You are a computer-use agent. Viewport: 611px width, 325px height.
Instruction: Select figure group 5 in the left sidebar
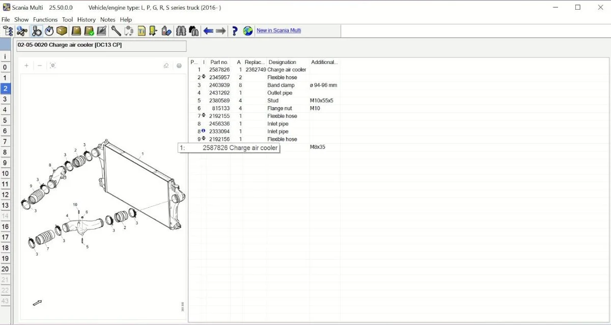[5, 120]
